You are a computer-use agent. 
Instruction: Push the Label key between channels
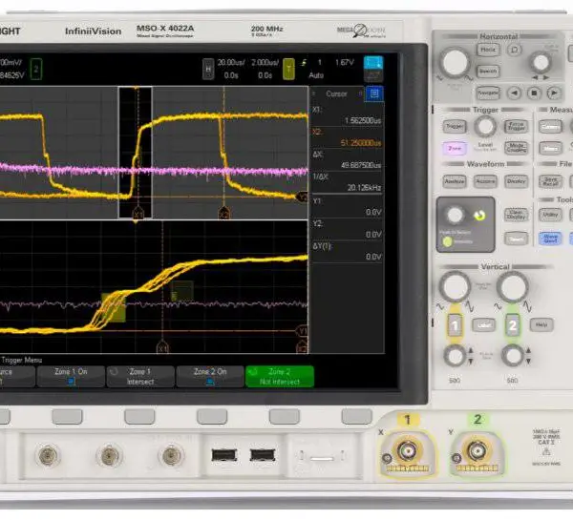point(483,324)
